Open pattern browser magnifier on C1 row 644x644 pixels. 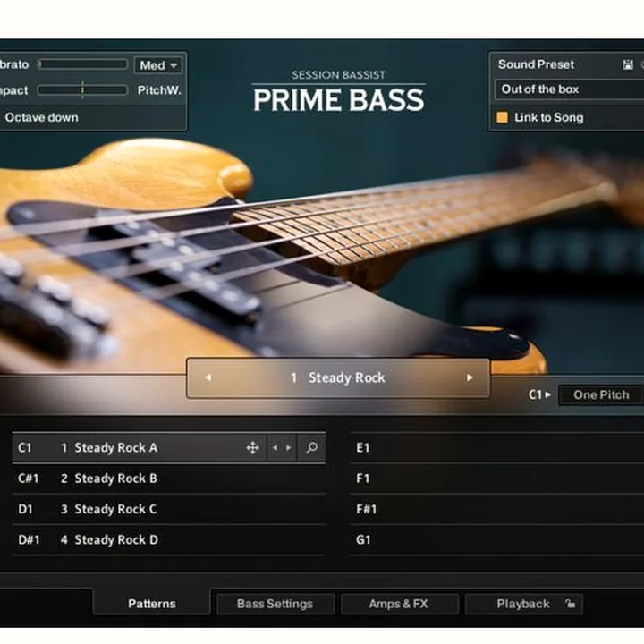(312, 448)
